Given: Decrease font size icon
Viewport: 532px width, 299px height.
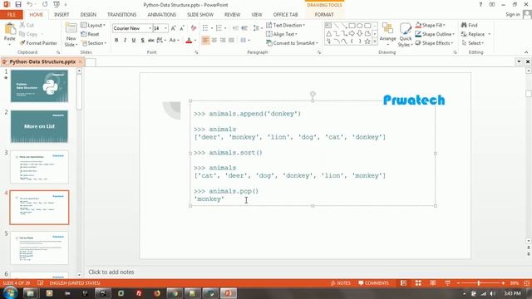Looking at the screenshot, I should (x=182, y=28).
